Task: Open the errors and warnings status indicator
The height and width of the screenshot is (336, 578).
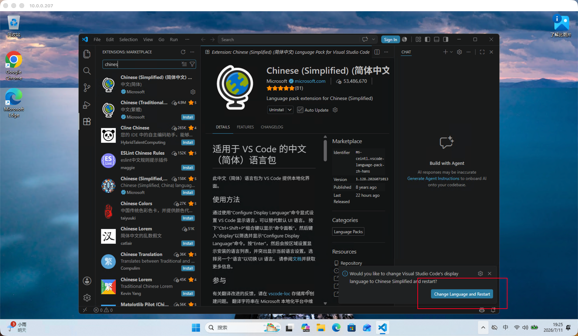Action: pyautogui.click(x=103, y=310)
